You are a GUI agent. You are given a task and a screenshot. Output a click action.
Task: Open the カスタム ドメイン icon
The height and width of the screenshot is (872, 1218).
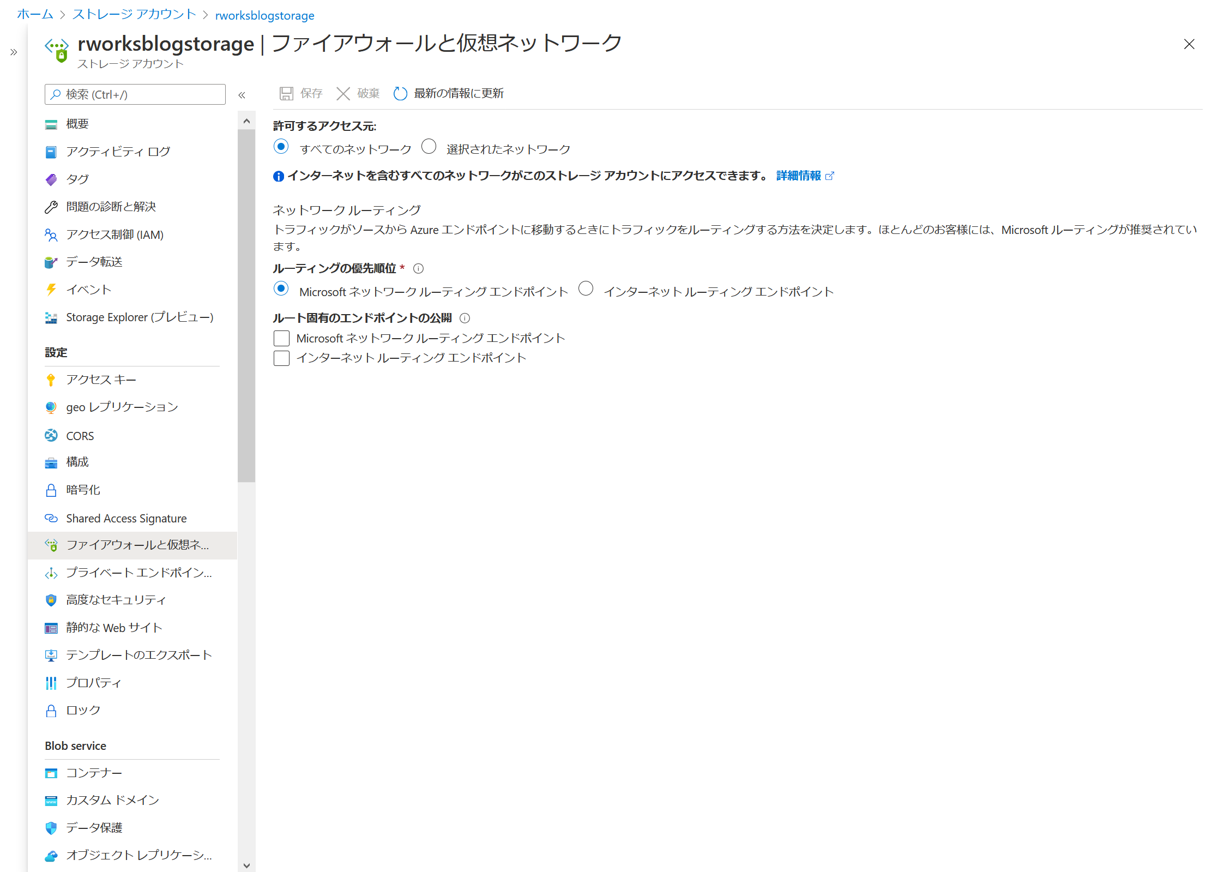coord(51,801)
